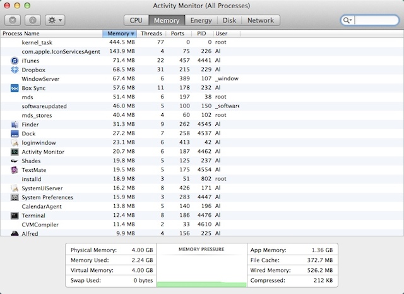404x294 pixels.
Task: Select the softwareupdated process name
Action: [x=44, y=106]
